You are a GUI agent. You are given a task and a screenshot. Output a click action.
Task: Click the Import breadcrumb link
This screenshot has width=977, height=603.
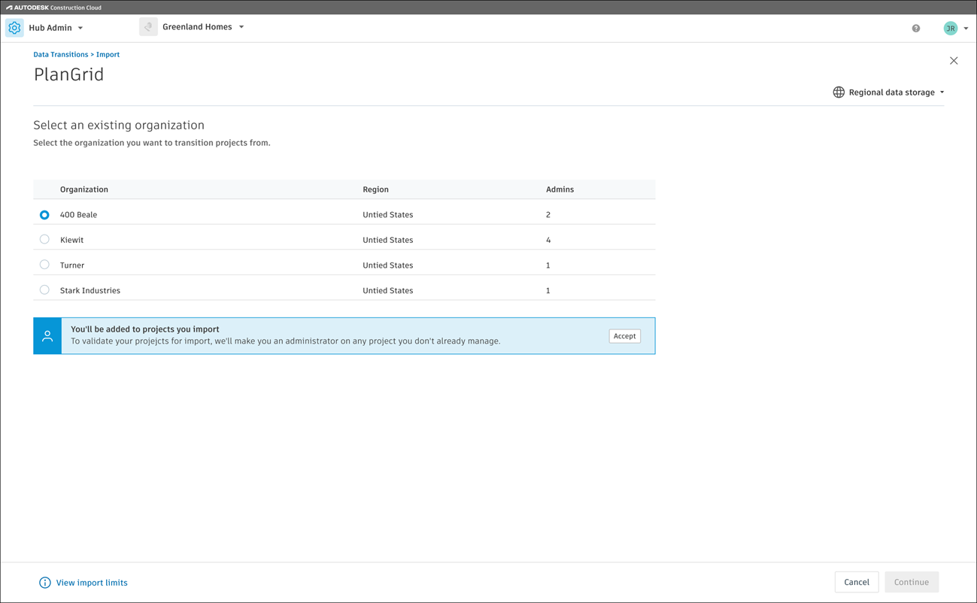tap(108, 55)
